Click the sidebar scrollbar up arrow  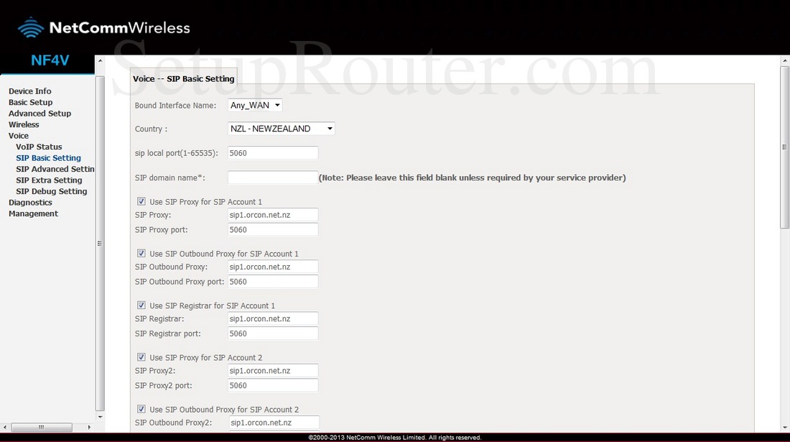coord(100,80)
